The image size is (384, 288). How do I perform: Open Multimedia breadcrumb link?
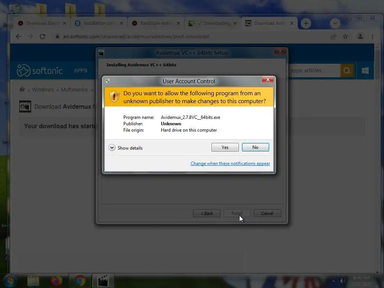click(x=74, y=90)
